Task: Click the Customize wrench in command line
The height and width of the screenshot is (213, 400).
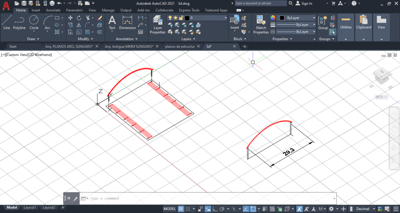Action: pyautogui.click(x=75, y=199)
